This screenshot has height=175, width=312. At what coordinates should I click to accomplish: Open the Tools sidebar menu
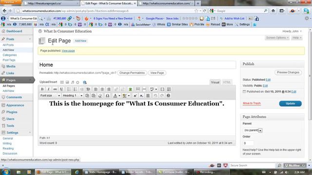click(x=10, y=126)
